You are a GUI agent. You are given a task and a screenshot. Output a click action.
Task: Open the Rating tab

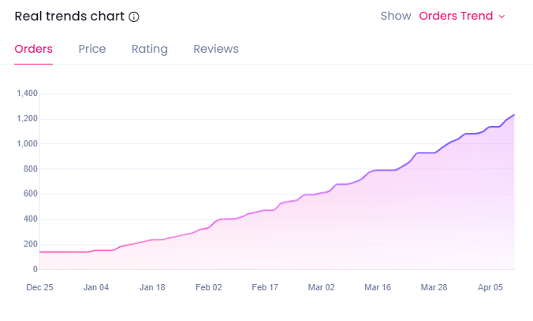point(150,49)
